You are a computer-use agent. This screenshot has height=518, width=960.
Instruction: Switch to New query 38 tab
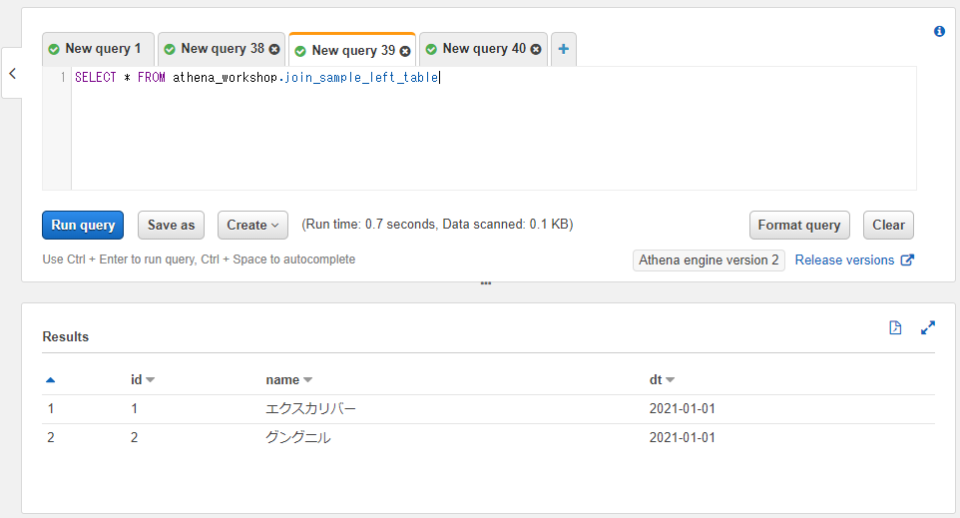pos(223,49)
